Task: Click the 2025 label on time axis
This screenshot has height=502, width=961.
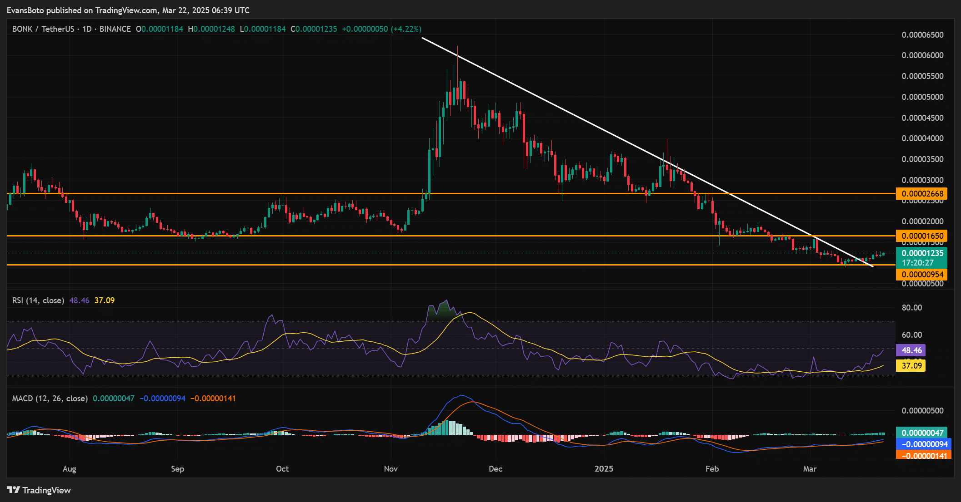Action: point(604,469)
